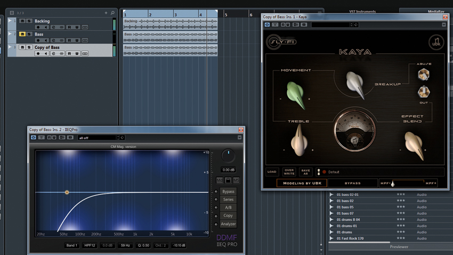
Task: Solo the Copy of Bass track
Action: point(29,47)
